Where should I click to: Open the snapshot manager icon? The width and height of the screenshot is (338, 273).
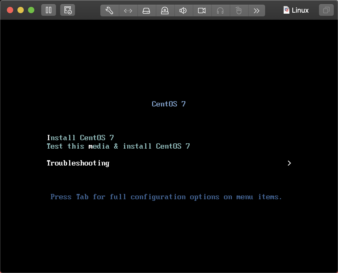coord(68,10)
